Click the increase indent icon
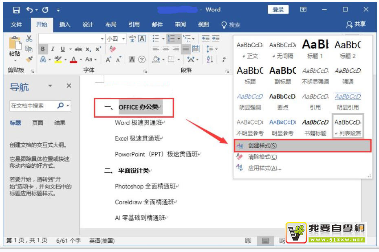This screenshot has height=252, width=379. 216,39
